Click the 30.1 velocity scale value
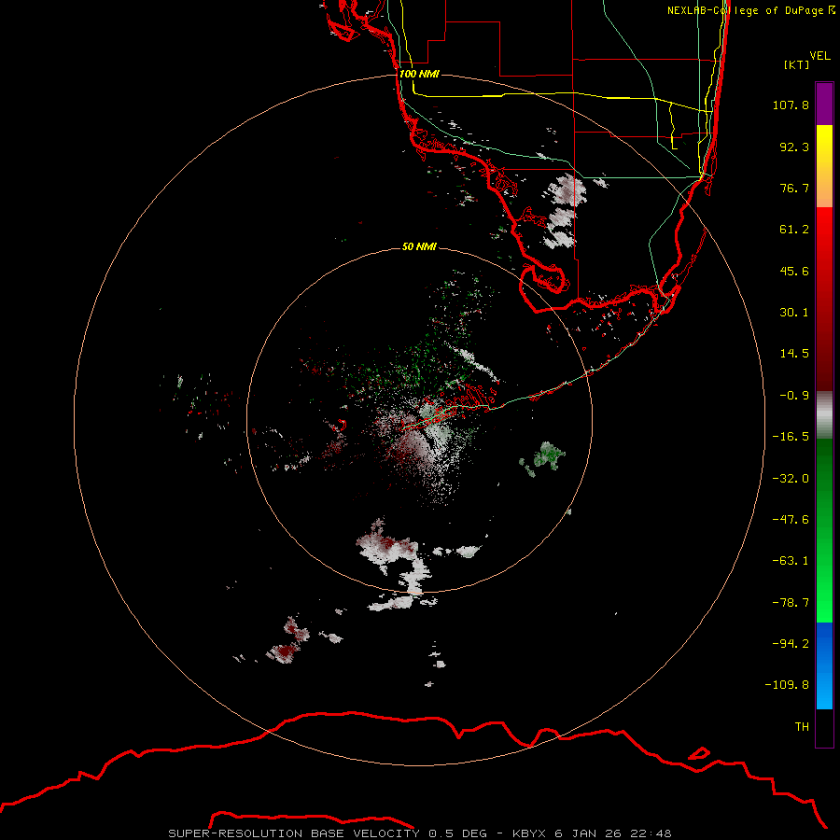840x840 pixels. (794, 313)
